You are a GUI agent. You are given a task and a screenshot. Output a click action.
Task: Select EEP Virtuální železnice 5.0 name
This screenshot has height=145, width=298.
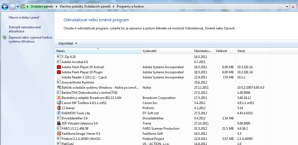click(x=80, y=123)
